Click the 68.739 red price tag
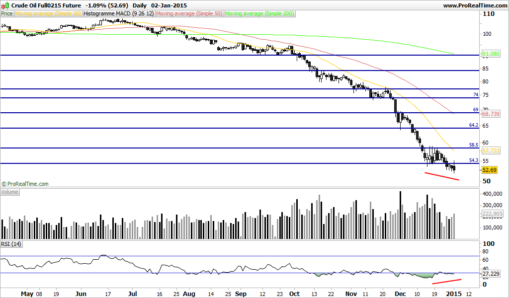The height and width of the screenshot is (298, 509). click(x=491, y=114)
